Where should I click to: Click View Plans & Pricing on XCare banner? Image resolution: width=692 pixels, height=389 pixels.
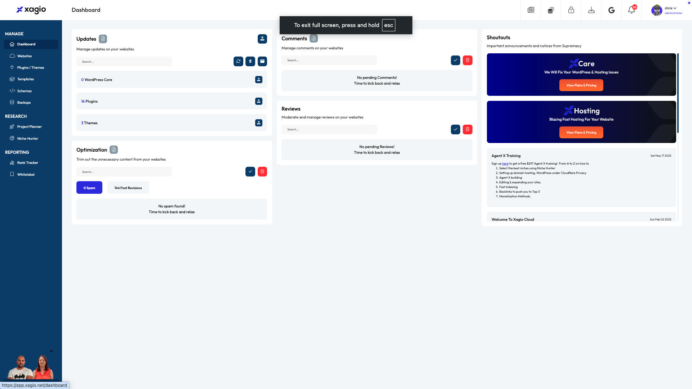click(581, 85)
